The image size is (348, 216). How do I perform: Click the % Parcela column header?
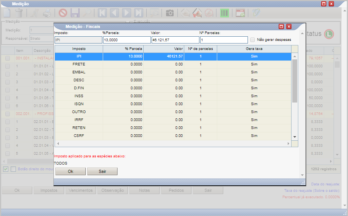[123, 49]
